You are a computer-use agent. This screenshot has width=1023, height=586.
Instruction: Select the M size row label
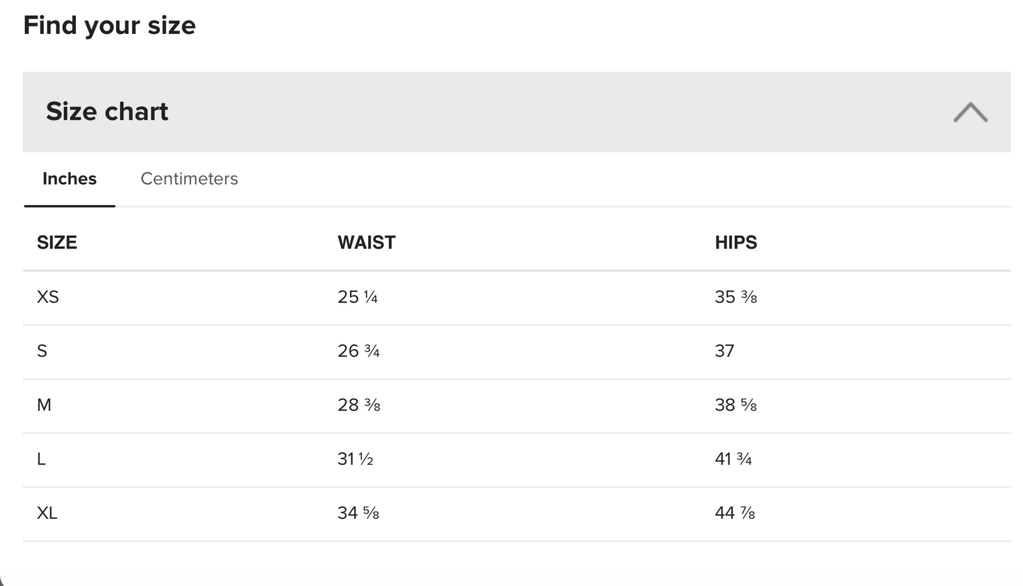coord(44,405)
